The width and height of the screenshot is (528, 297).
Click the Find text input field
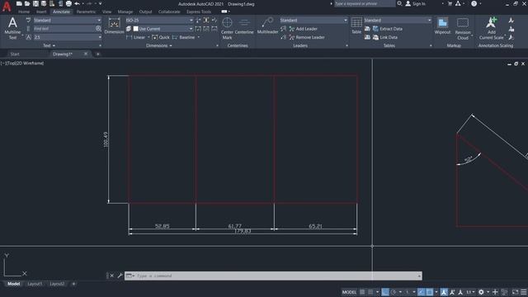pos(64,29)
